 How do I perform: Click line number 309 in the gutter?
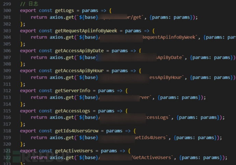[x=7, y=71]
